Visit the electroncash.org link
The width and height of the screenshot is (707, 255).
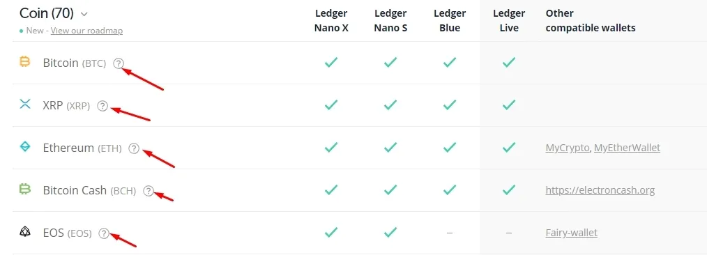(600, 190)
